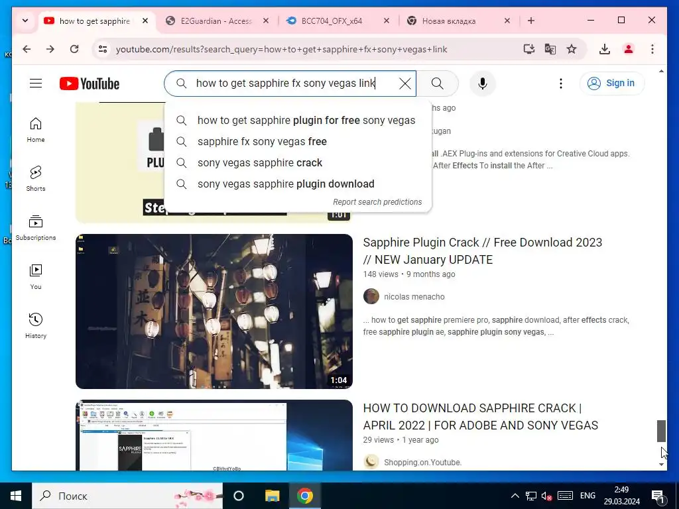This screenshot has height=509, width=679.
Task: Open File Explorer from the taskbar
Action: click(x=272, y=496)
